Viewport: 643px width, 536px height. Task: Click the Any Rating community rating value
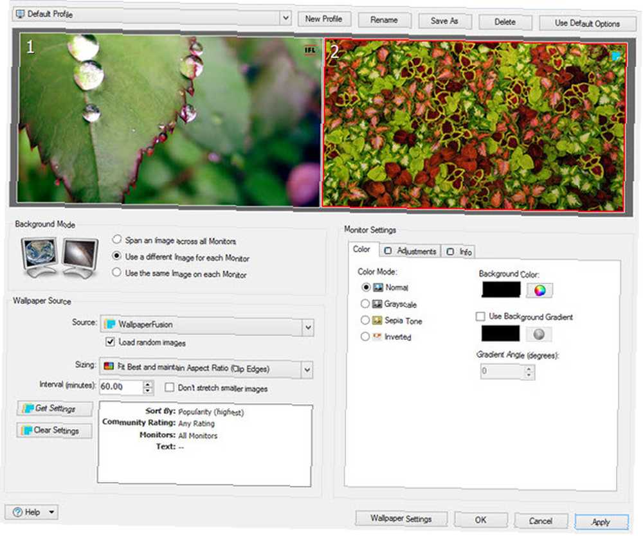coord(196,424)
